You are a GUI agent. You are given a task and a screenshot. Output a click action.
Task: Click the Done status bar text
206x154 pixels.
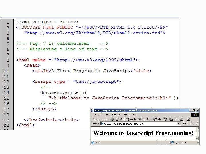click(97, 143)
